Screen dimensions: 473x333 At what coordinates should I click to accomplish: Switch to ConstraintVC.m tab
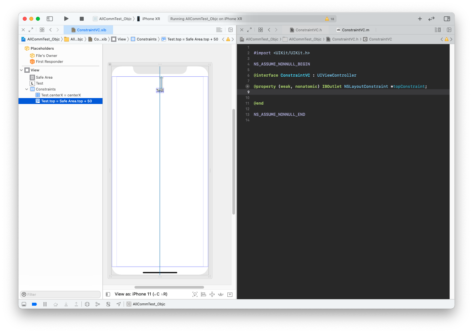click(x=353, y=30)
